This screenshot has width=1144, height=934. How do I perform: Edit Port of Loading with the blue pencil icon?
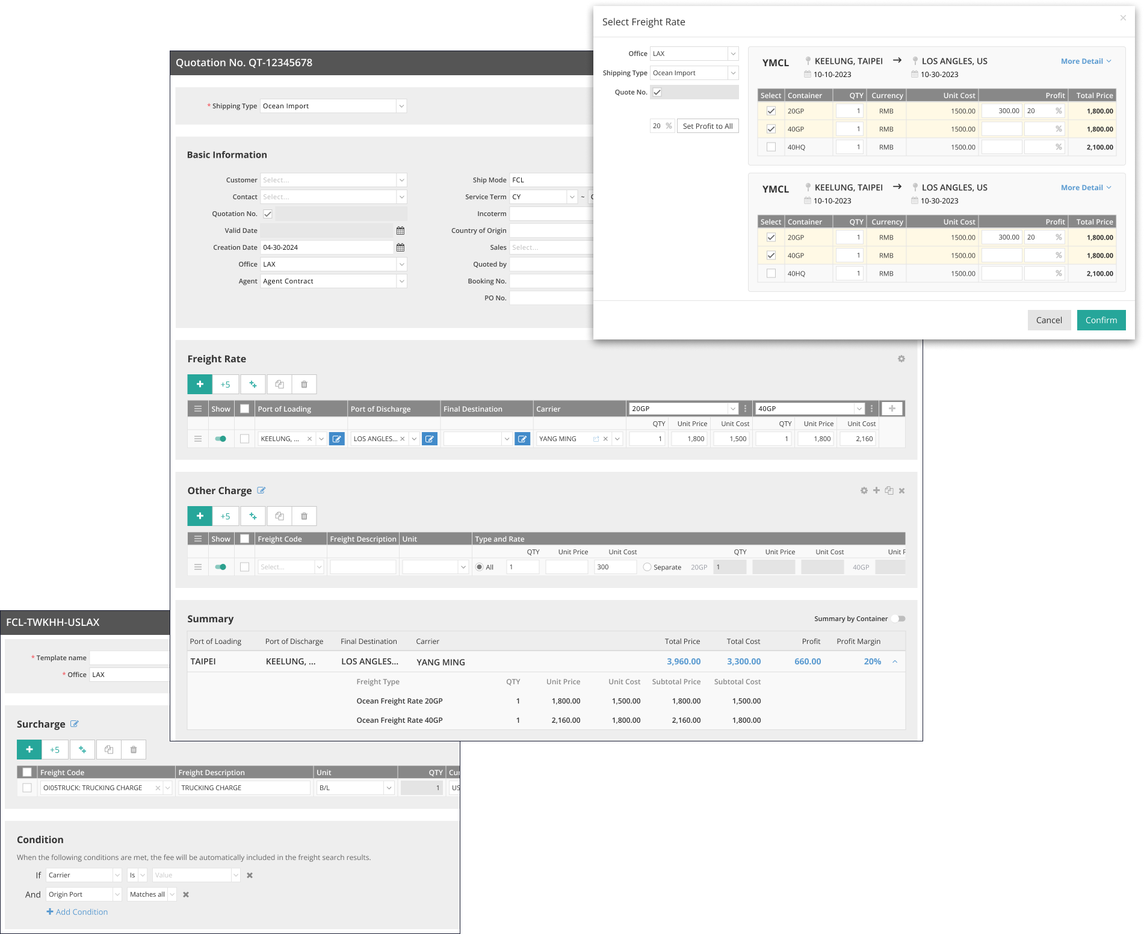pyautogui.click(x=337, y=439)
